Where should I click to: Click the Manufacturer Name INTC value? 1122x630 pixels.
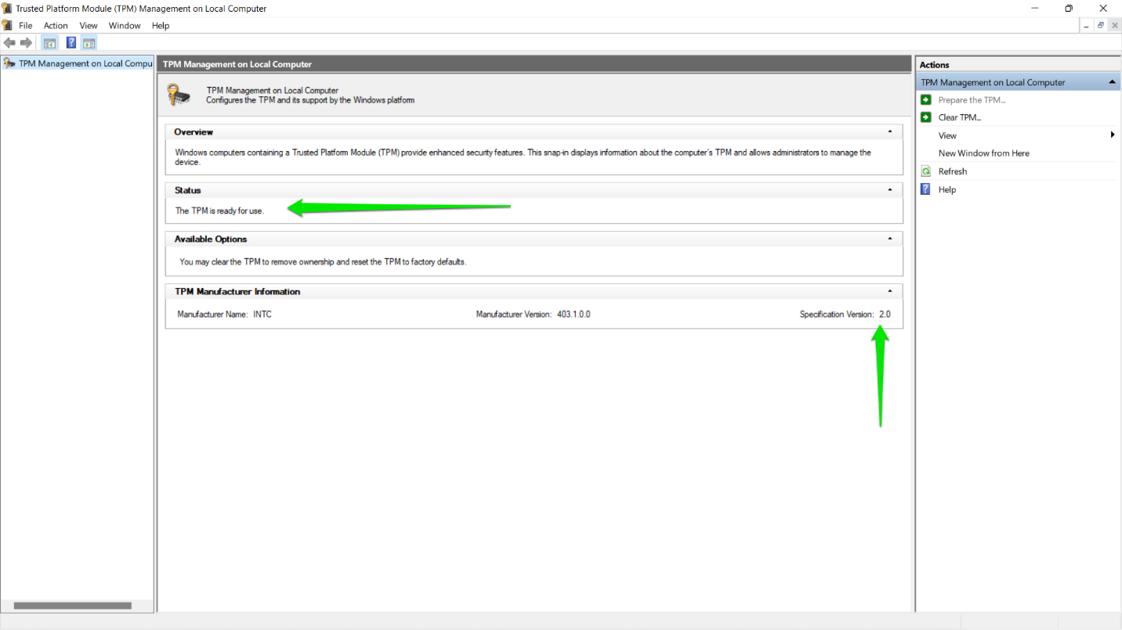click(262, 314)
